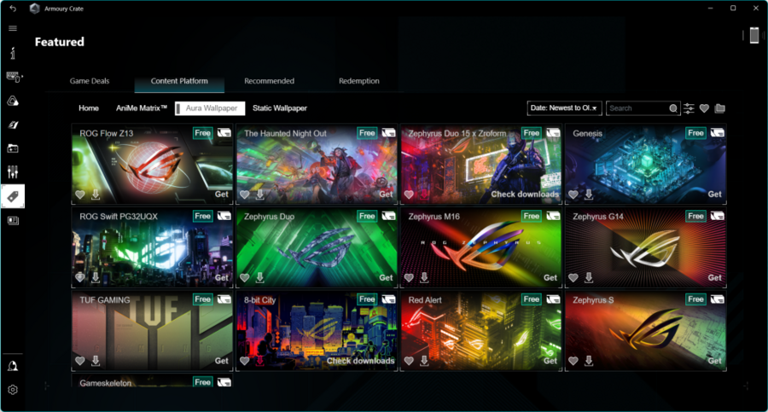This screenshot has height=412, width=768.
Task: Open the notifications bell in sidebar
Action: click(x=13, y=366)
